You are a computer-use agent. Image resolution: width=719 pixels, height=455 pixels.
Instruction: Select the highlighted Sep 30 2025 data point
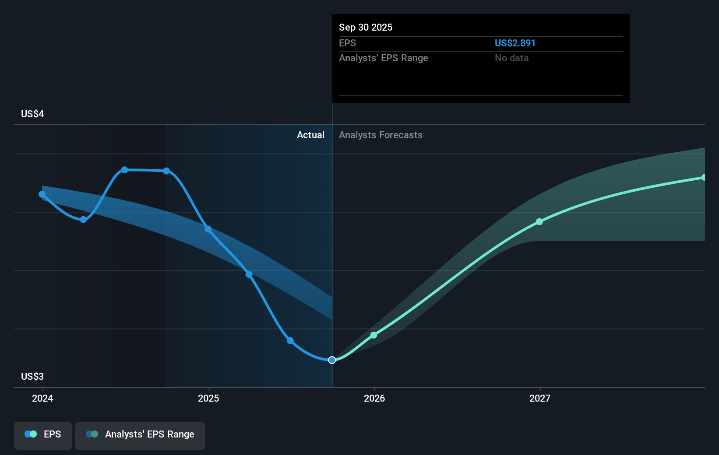(x=332, y=360)
